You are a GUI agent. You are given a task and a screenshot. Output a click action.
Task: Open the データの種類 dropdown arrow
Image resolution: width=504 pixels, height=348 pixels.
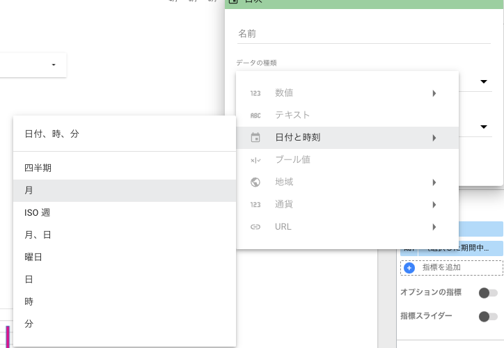point(483,81)
